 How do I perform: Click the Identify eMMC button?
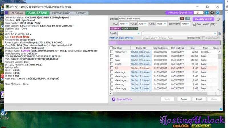click(203, 19)
